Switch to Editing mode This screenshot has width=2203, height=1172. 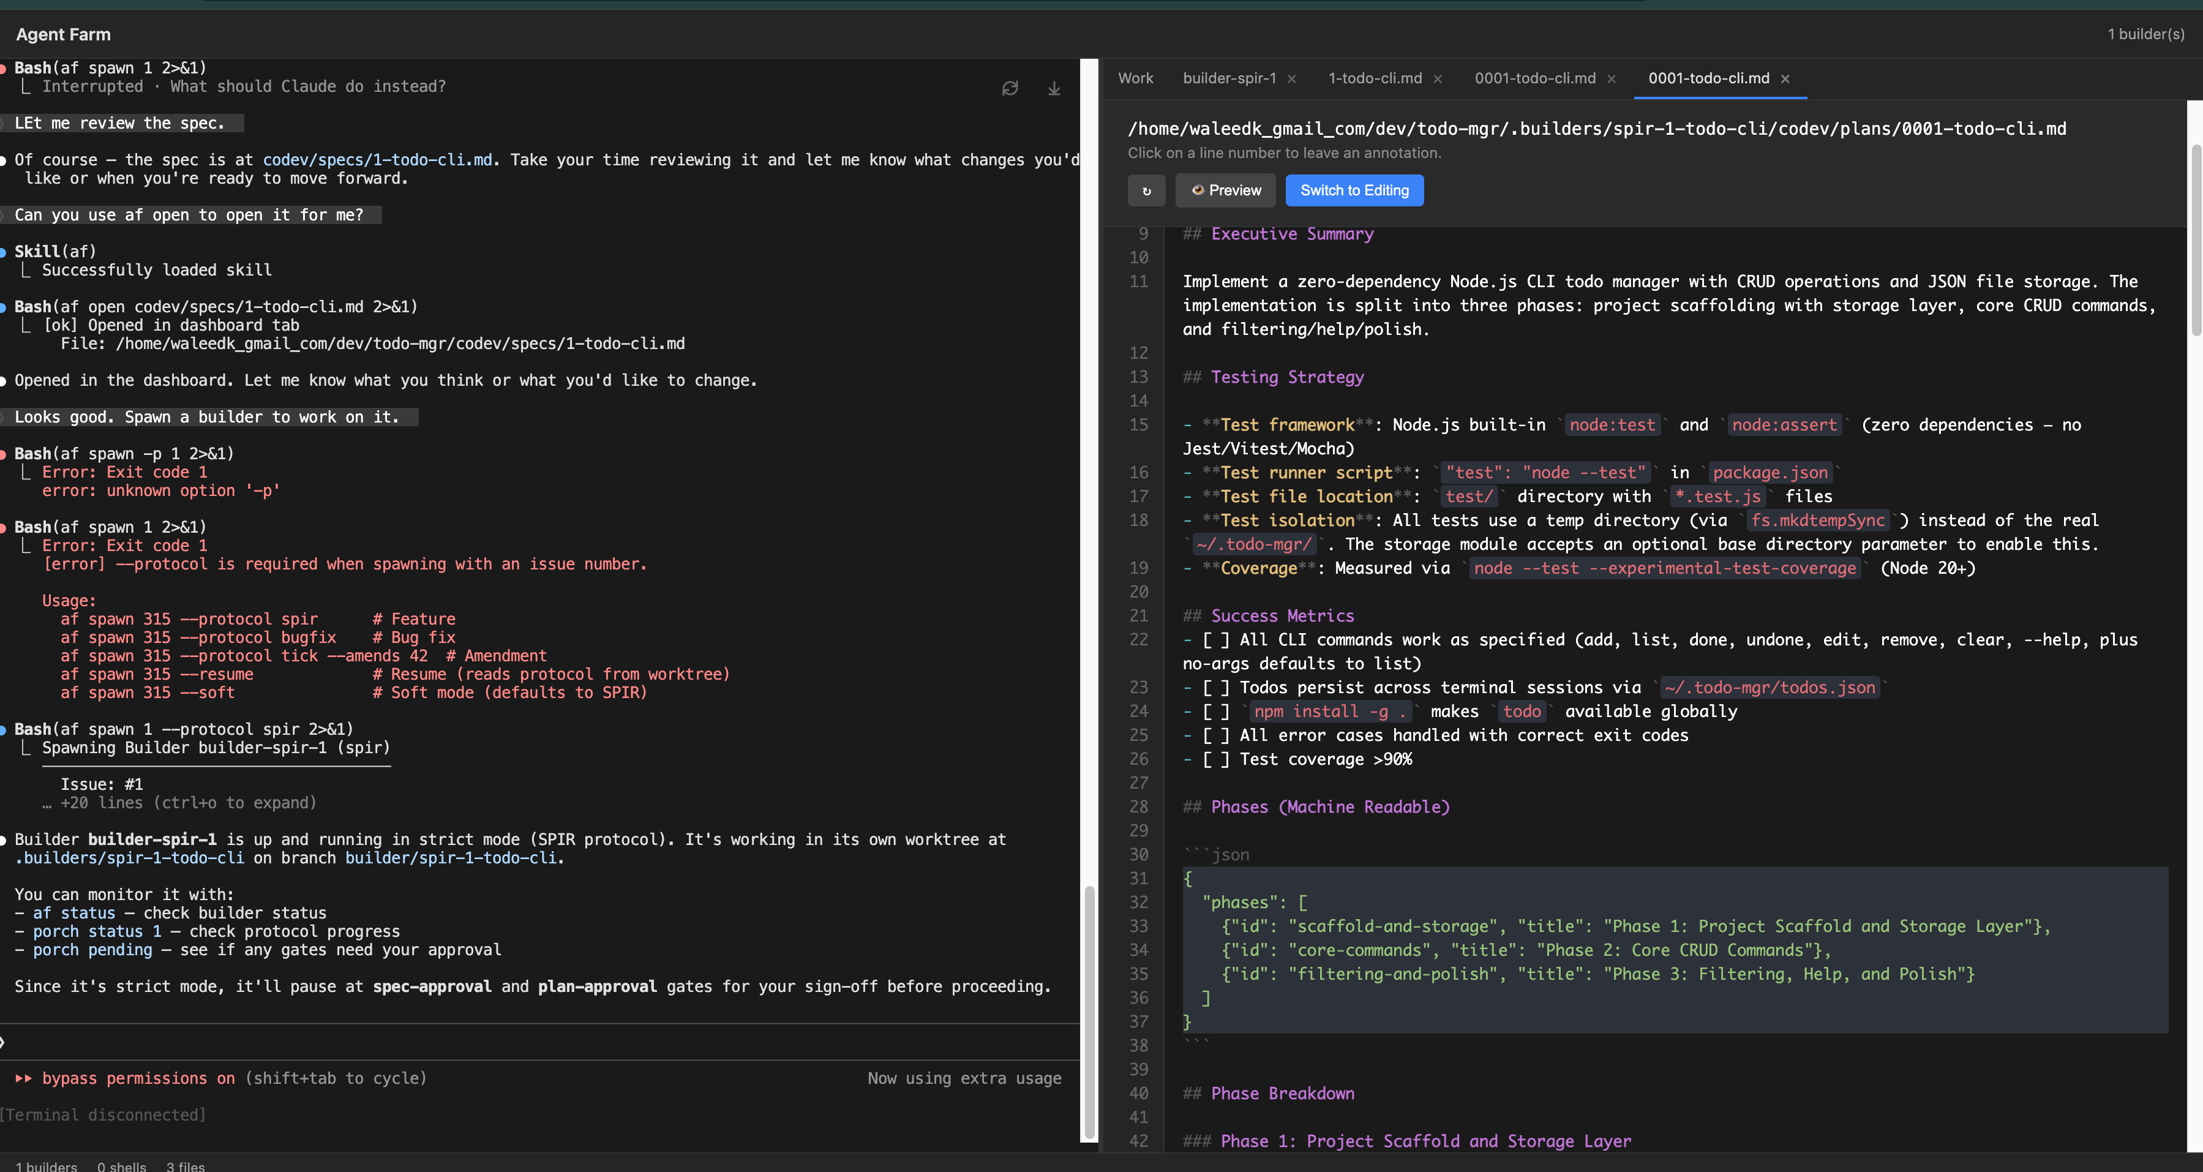1354,190
